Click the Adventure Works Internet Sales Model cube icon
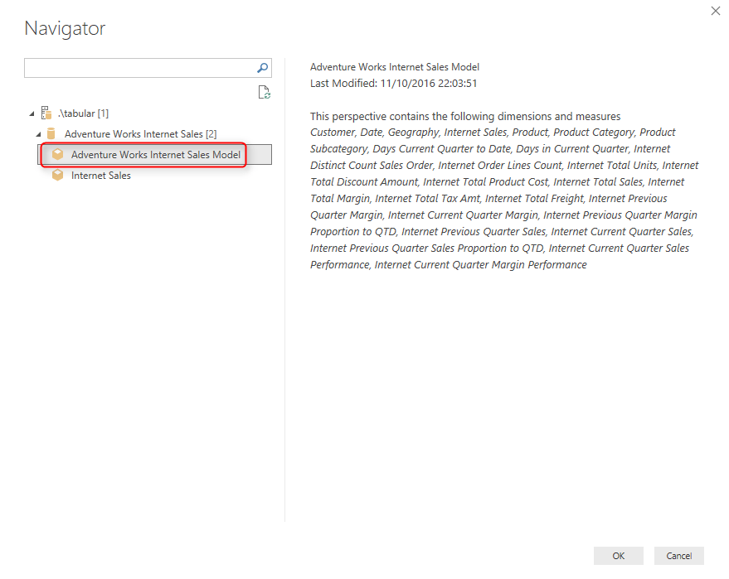Screen dimensions: 729x579 [x=58, y=154]
